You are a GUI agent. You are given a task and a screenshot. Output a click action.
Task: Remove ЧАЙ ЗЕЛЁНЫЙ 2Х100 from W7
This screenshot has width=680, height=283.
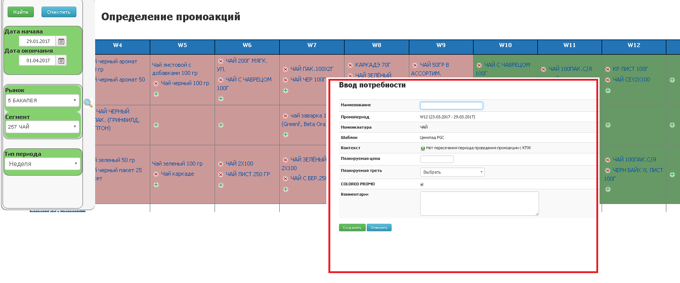[x=285, y=160]
